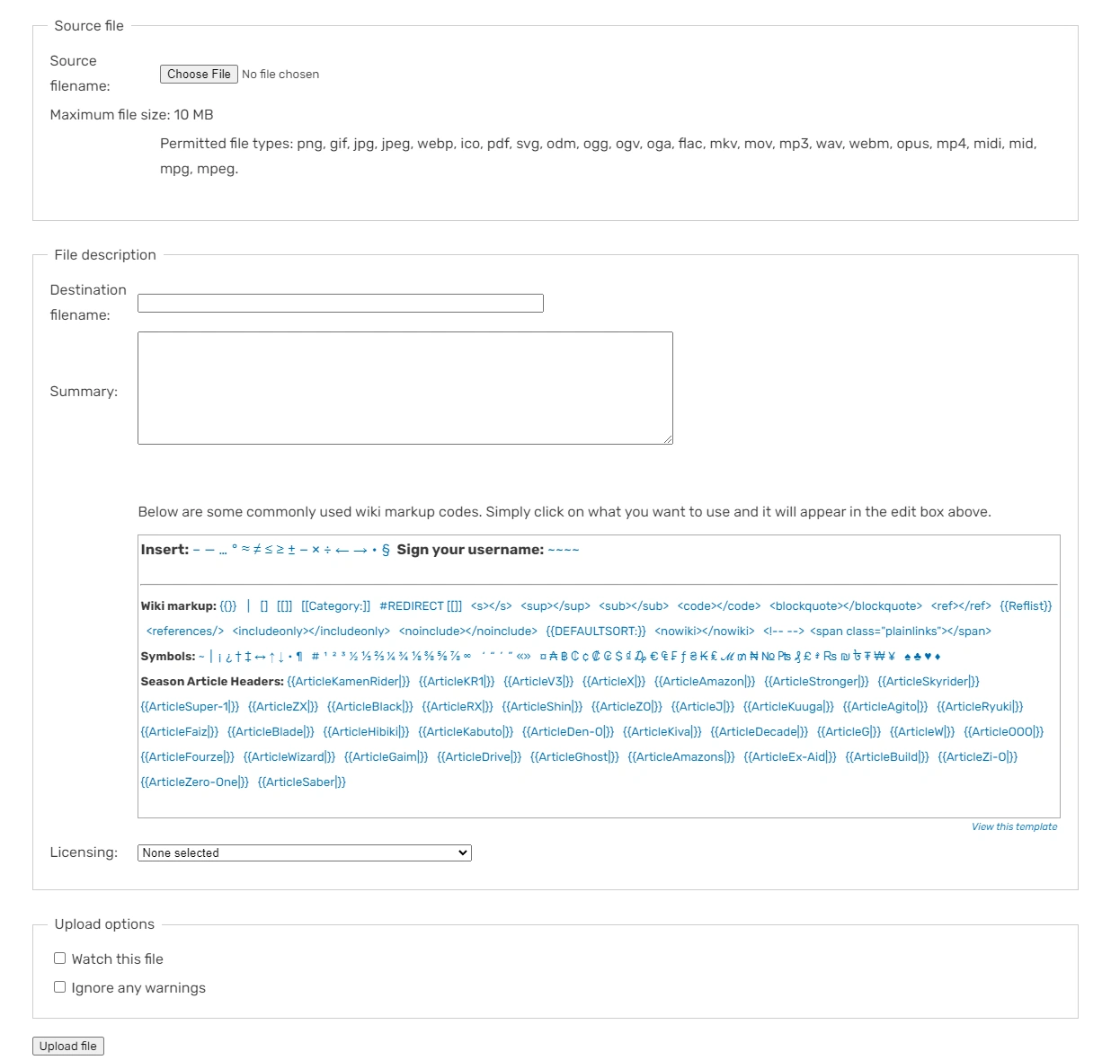Image resolution: width=1111 pixels, height=1060 pixels.
Task: Insert the infinity symbol
Action: tap(467, 657)
